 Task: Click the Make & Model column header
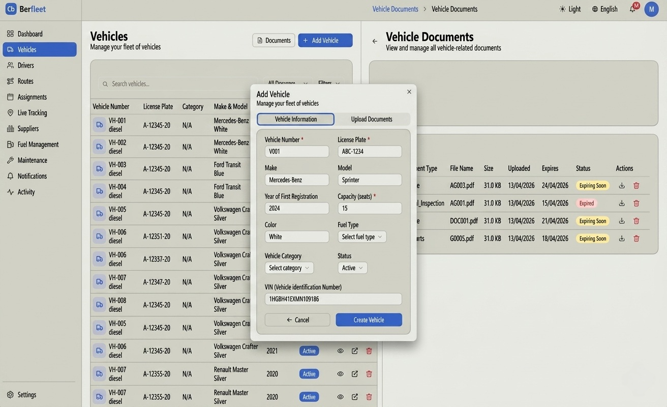click(231, 106)
